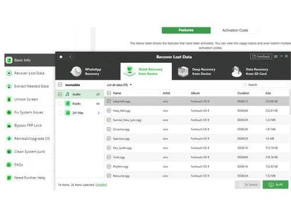Uncheck the Labyrinth.ogg checkbox
Viewport: 291px width, 218px height.
click(x=109, y=101)
